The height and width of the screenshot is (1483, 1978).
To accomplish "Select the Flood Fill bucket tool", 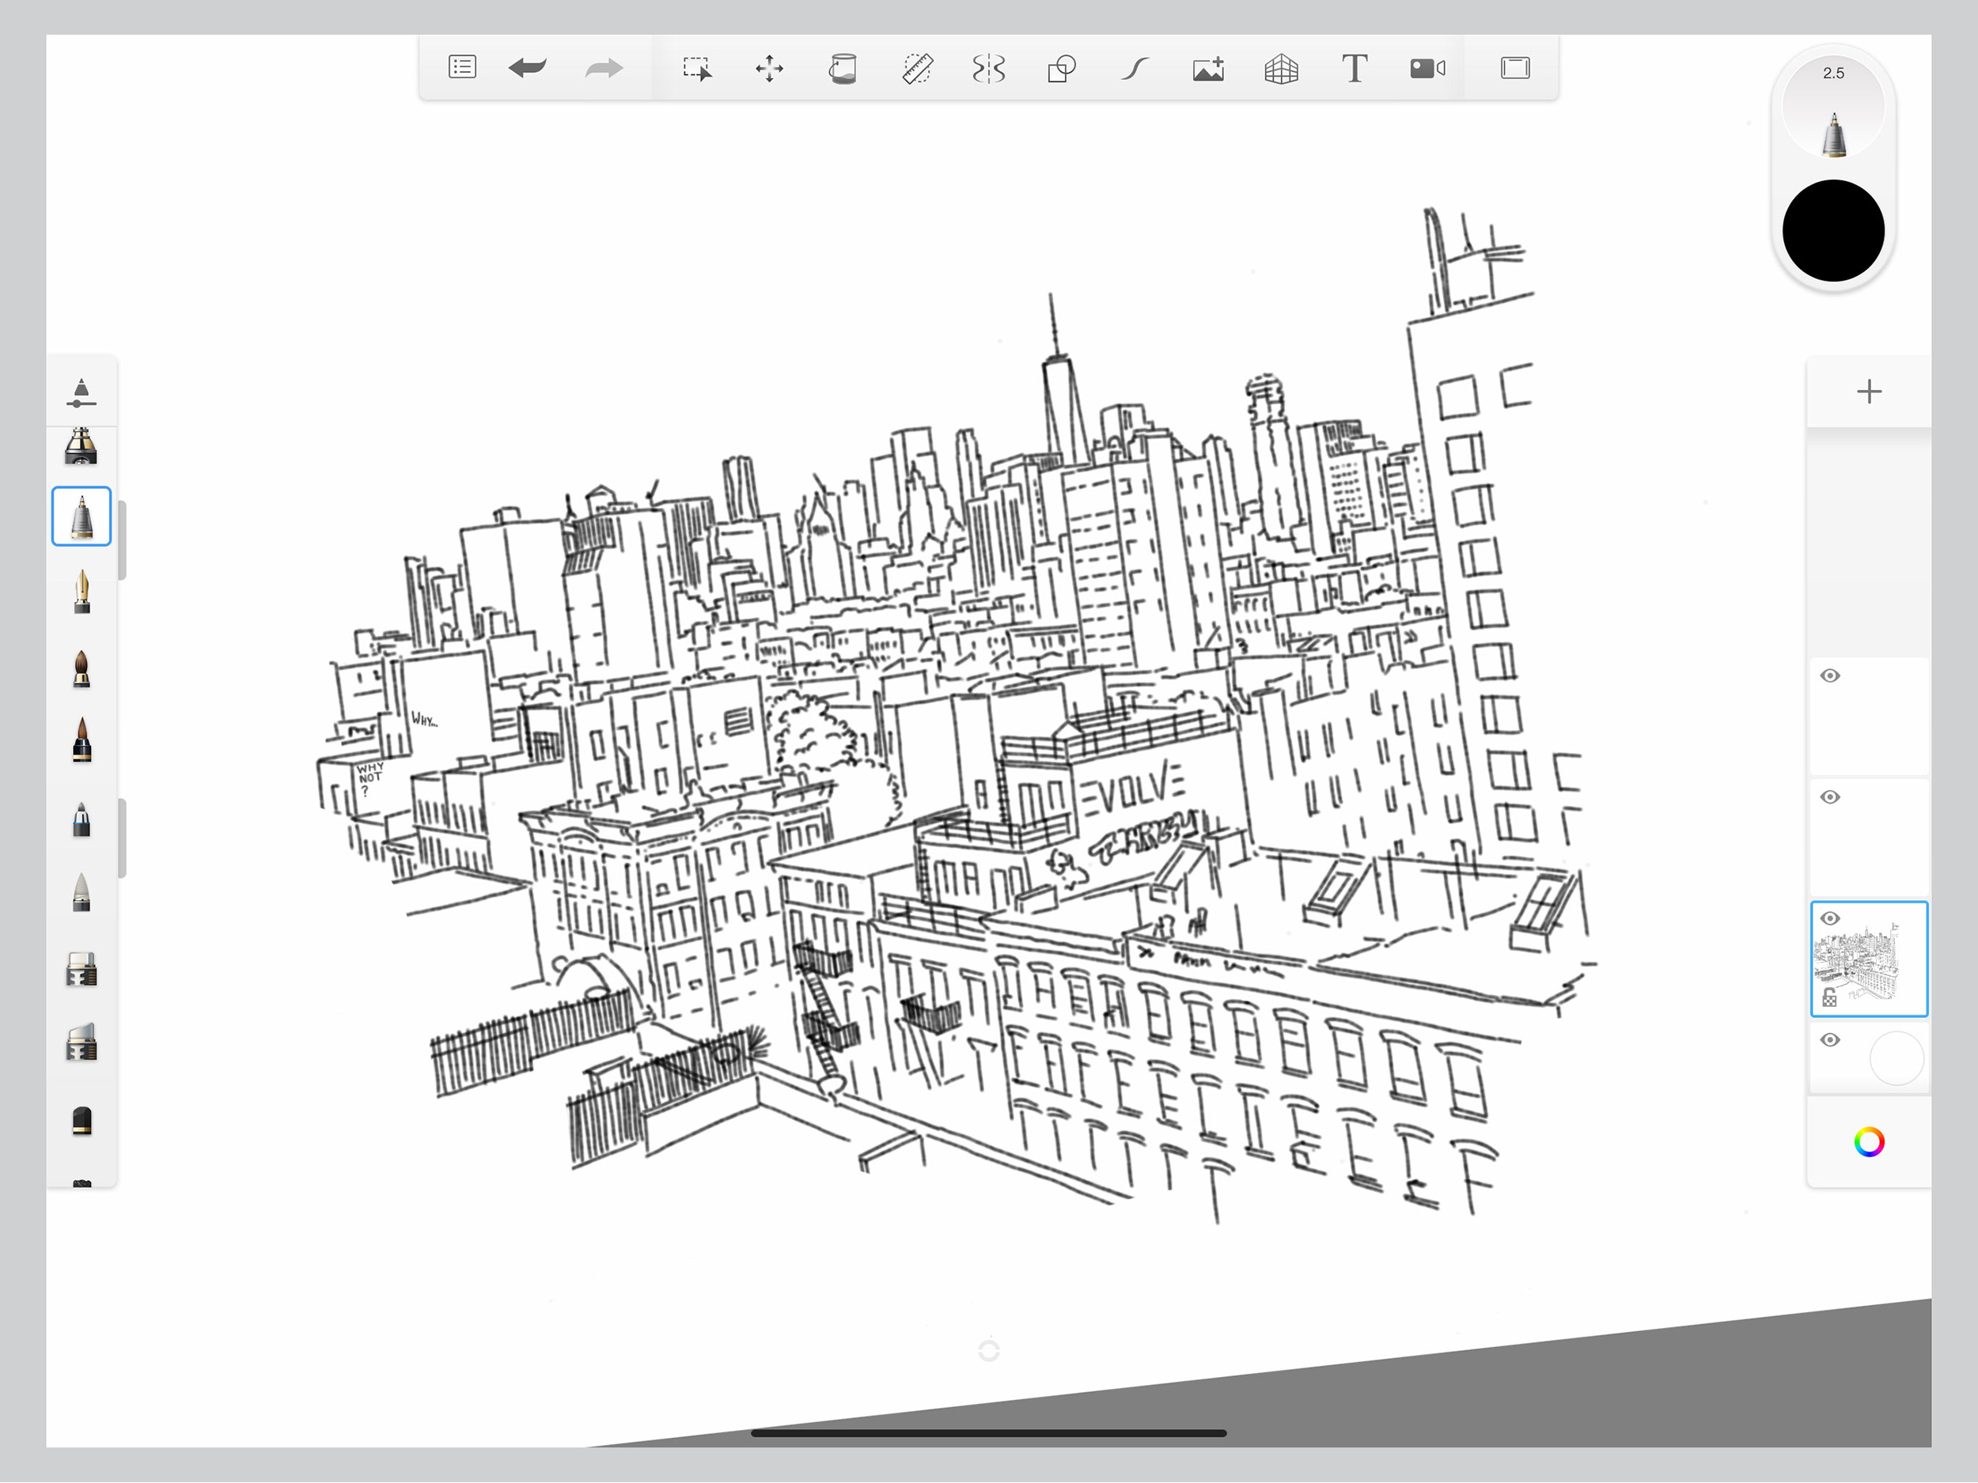I will click(x=843, y=69).
